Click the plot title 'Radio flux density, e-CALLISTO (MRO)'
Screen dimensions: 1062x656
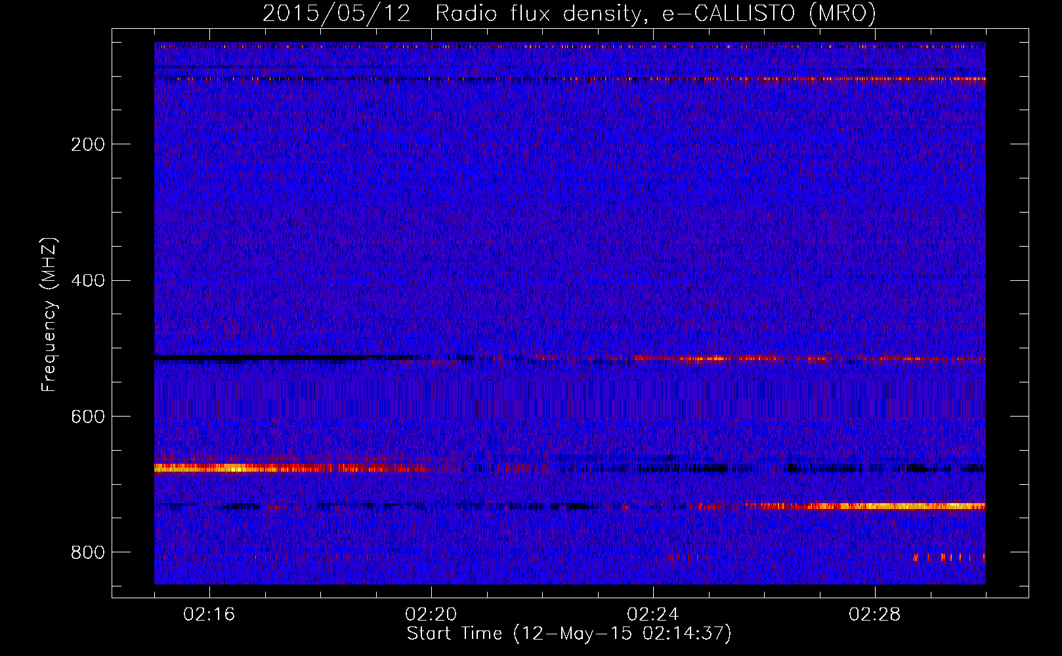point(655,14)
